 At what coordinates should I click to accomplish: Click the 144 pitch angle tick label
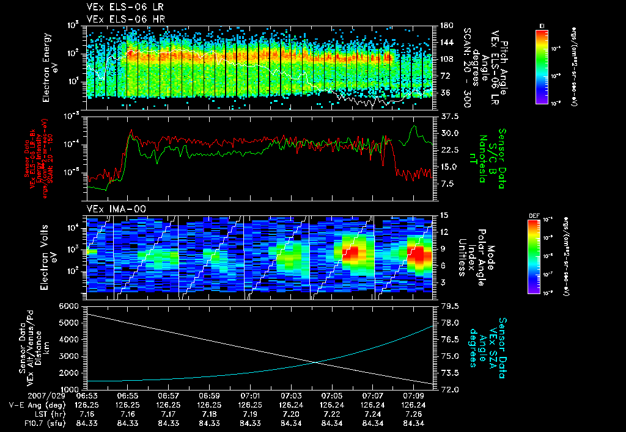tap(446, 42)
